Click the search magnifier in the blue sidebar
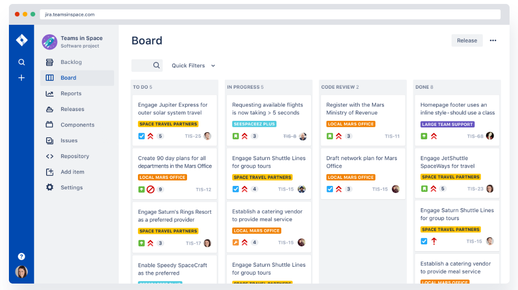The height and width of the screenshot is (290, 518). 21,62
